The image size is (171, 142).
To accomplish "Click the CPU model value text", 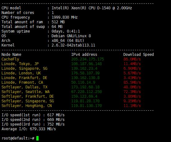I will pos(92,8).
